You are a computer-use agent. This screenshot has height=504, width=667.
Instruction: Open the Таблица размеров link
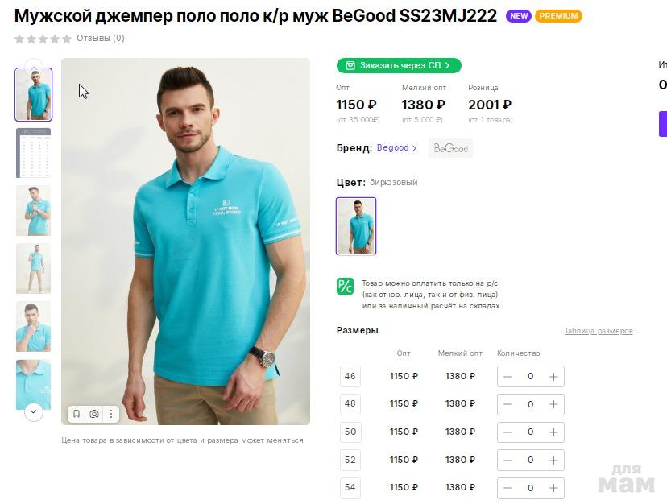(x=598, y=331)
